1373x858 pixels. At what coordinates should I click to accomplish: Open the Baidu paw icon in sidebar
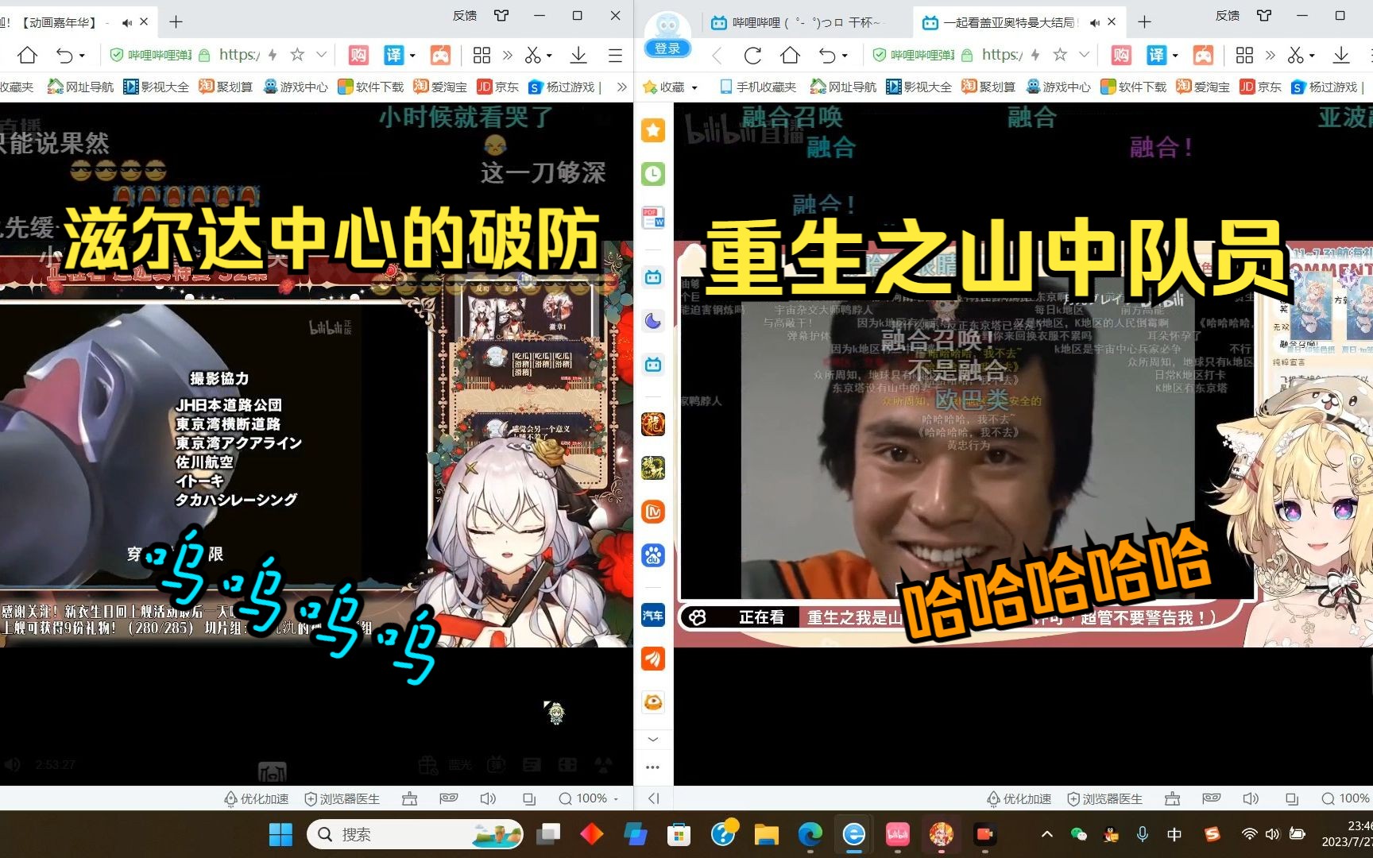click(653, 555)
